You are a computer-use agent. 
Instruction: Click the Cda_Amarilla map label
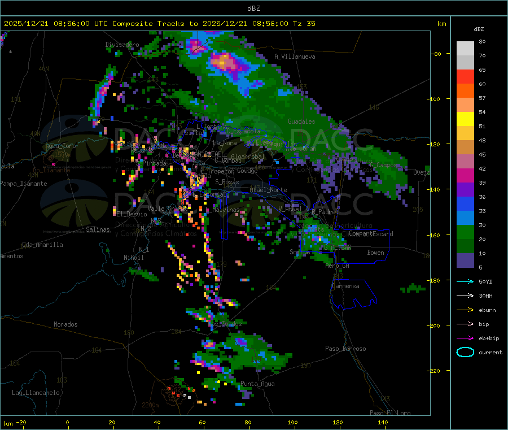click(x=42, y=245)
